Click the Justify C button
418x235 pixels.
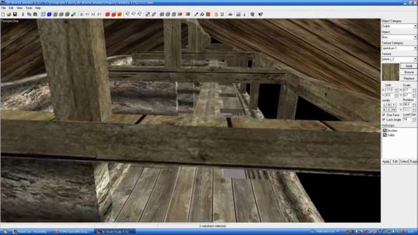(x=389, y=110)
